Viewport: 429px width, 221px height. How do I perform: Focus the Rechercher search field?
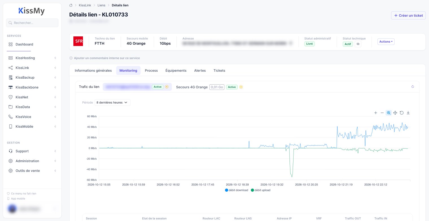[x=32, y=23]
